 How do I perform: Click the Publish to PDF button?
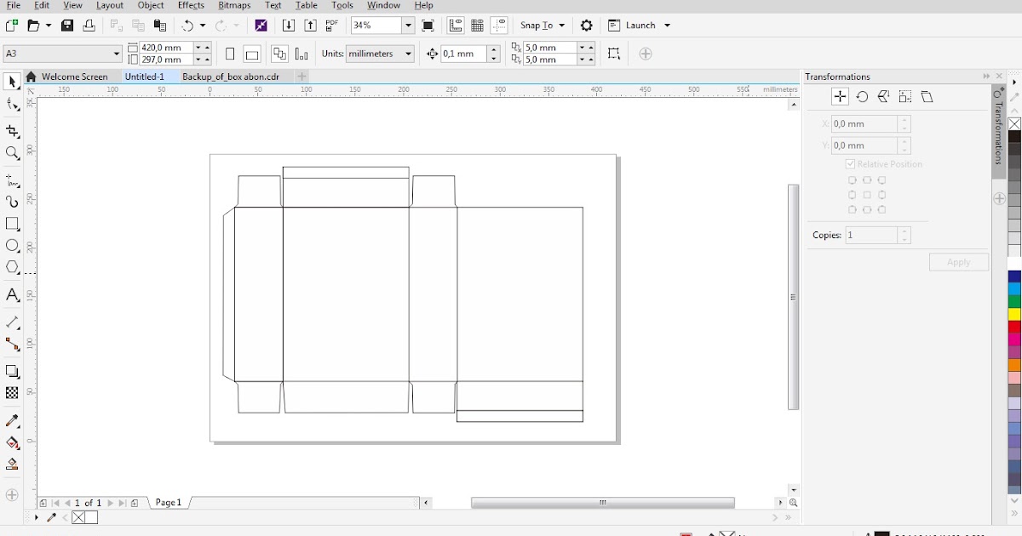pyautogui.click(x=330, y=25)
